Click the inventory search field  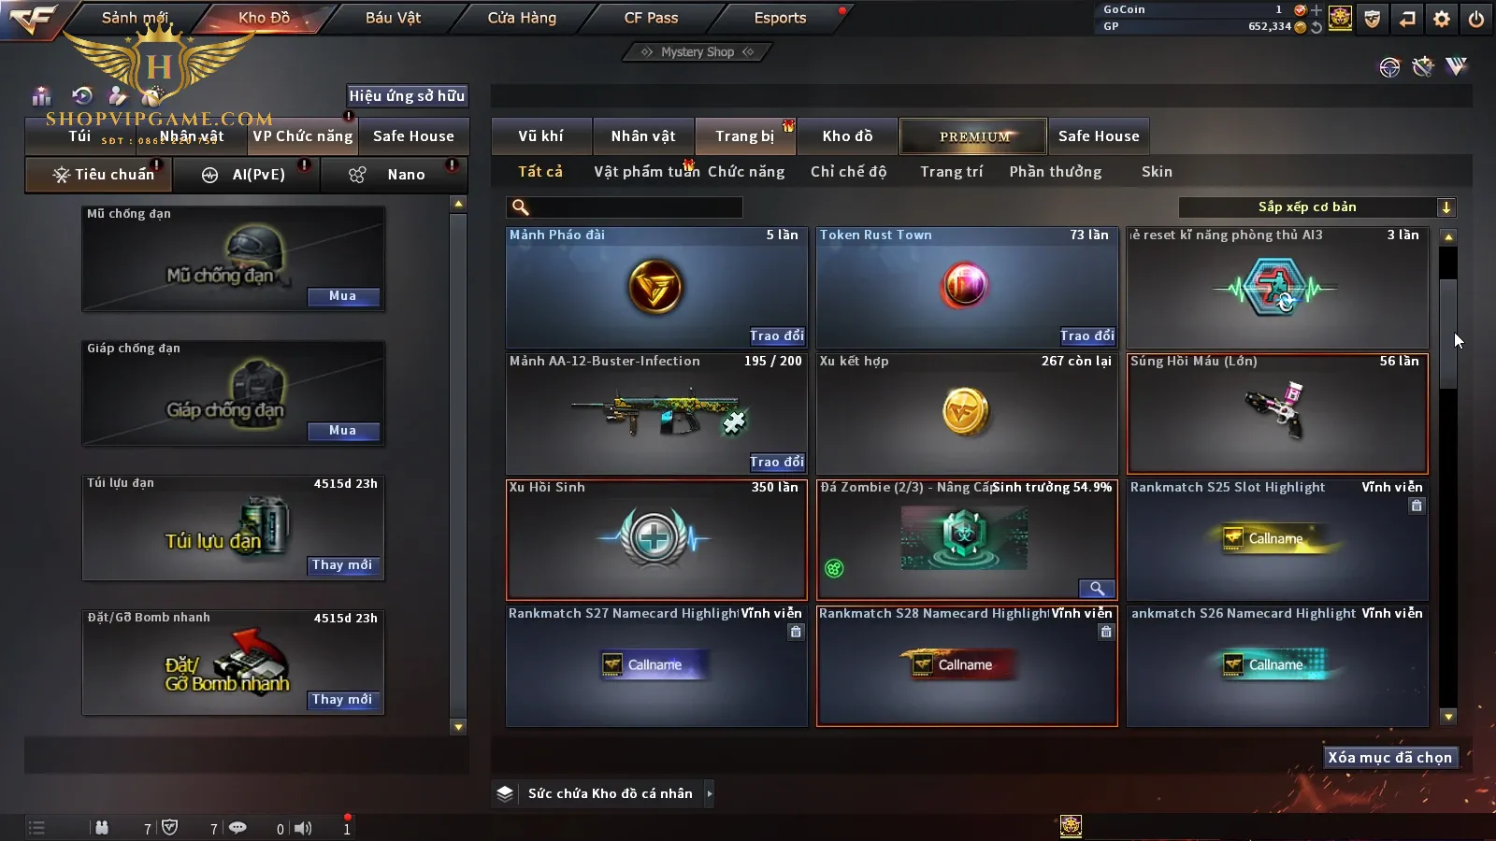(x=625, y=207)
